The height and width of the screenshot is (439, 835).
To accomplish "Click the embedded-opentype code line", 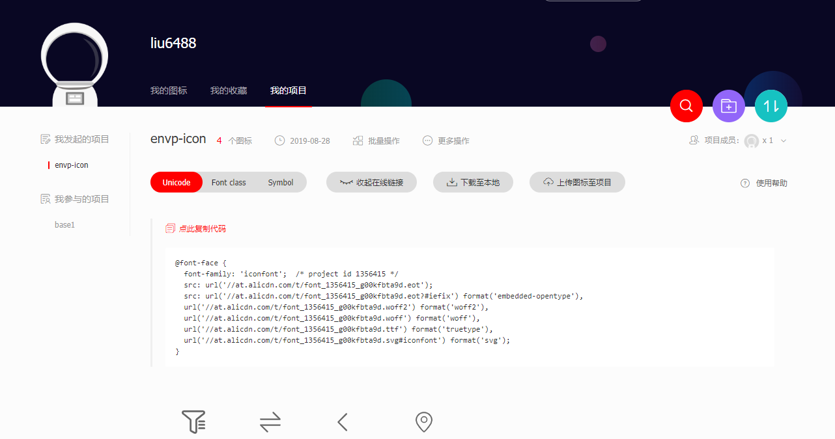I will coord(384,296).
